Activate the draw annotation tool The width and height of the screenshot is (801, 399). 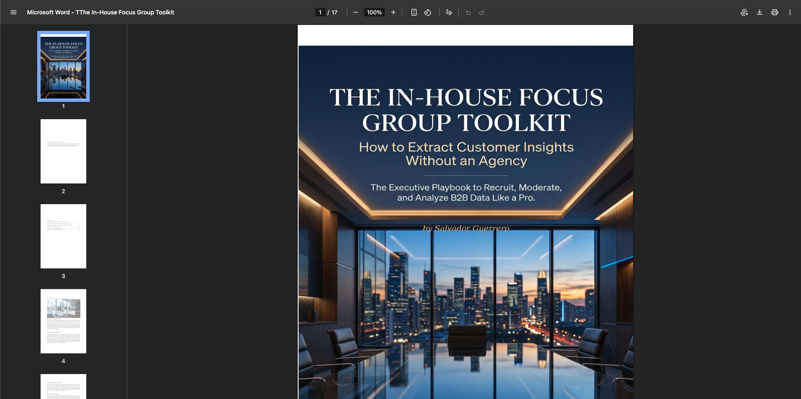coord(449,12)
